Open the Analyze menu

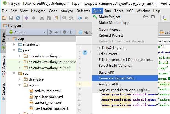67,11
